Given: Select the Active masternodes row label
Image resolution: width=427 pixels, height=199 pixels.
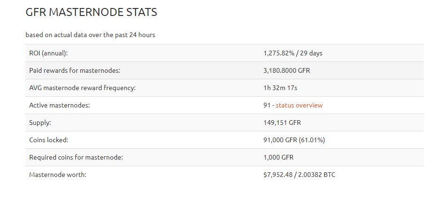Looking at the screenshot, I should tap(59, 105).
